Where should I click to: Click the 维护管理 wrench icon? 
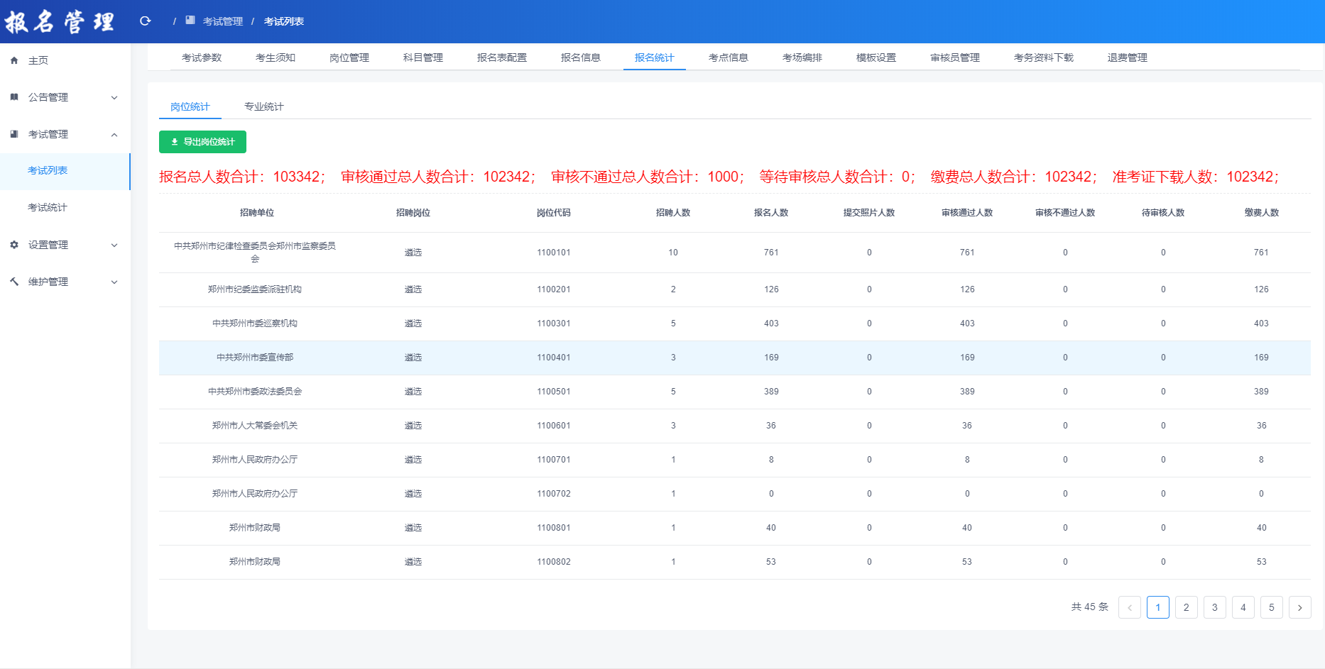point(14,282)
